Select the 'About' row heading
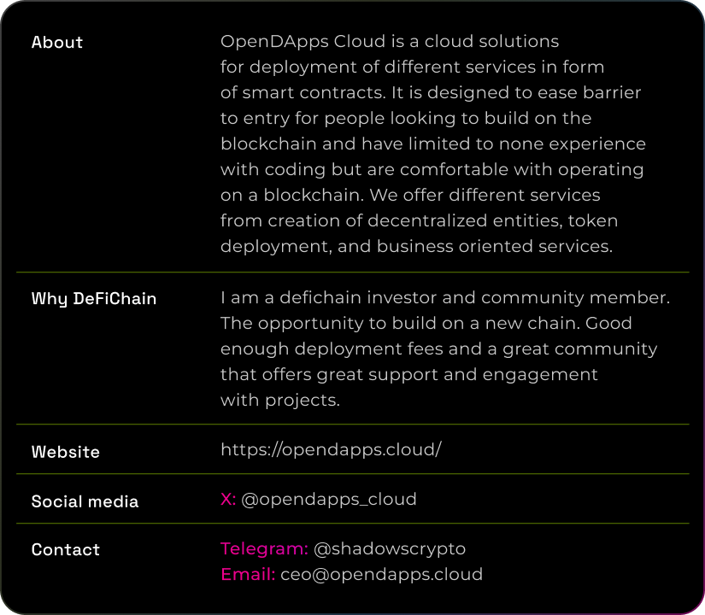The height and width of the screenshot is (615, 705). pos(57,42)
